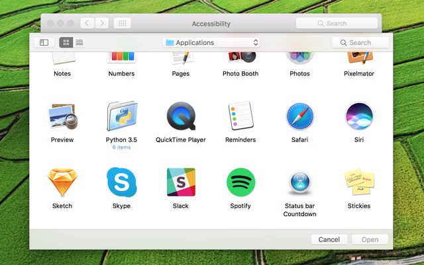Image resolution: width=424 pixels, height=265 pixels.
Task: Choose the Pages app icon
Action: point(183,57)
